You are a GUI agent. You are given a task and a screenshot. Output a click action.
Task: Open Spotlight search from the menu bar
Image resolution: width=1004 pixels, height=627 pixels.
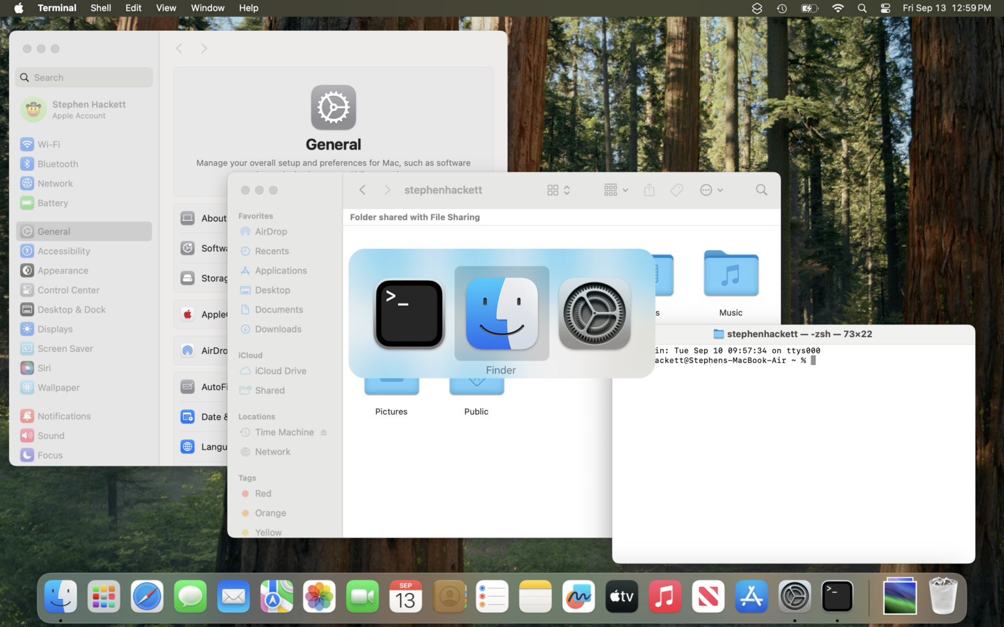[862, 8]
